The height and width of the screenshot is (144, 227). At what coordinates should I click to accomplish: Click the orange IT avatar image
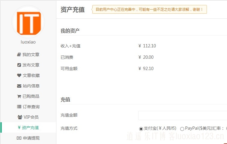(28, 22)
